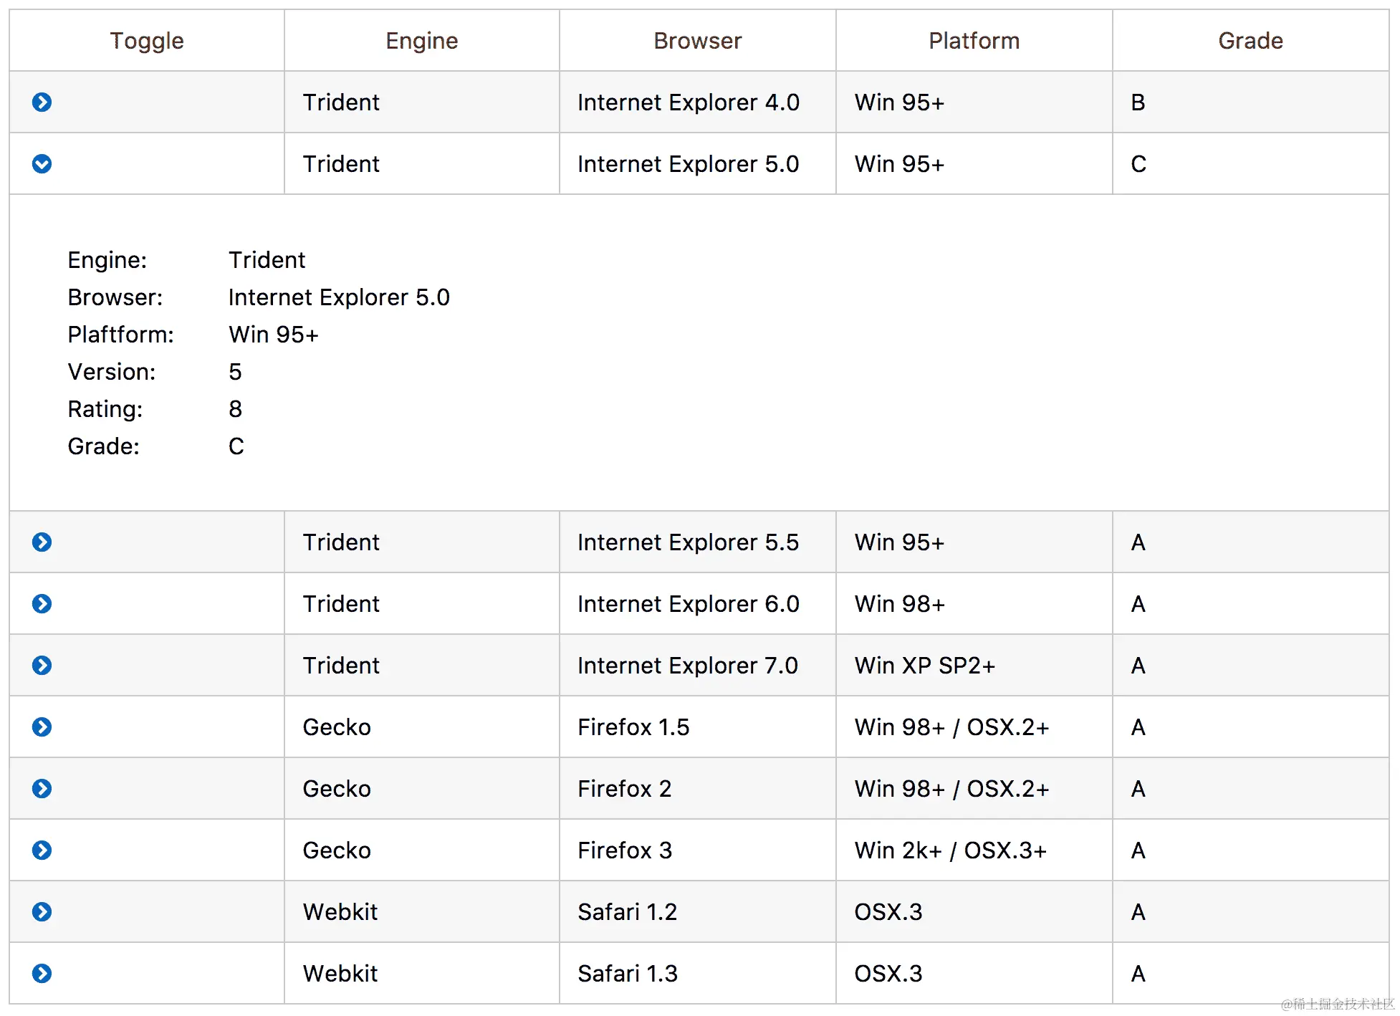Expand the Internet Explorer 5.5 row
Viewport: 1400px width, 1016px height.
[x=42, y=542]
